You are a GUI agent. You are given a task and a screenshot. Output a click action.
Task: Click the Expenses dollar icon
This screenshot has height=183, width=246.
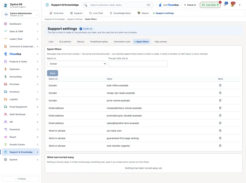click(5, 69)
